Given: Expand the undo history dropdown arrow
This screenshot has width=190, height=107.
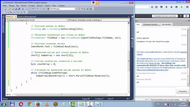Looking at the screenshot, I should (36, 9).
